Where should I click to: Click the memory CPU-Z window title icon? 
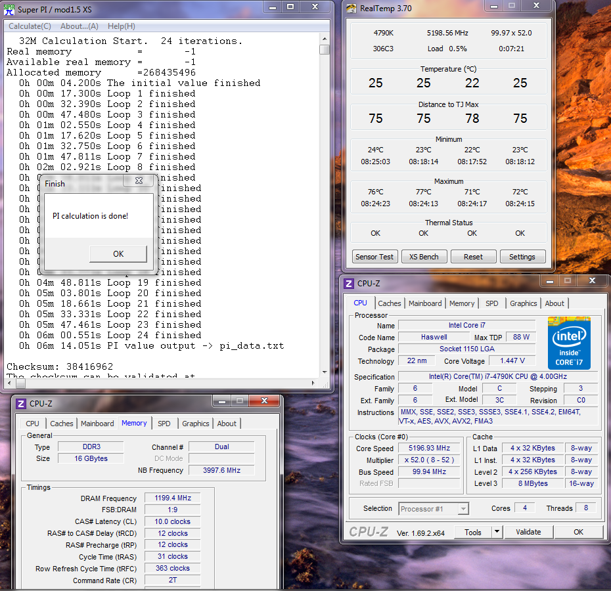21,404
